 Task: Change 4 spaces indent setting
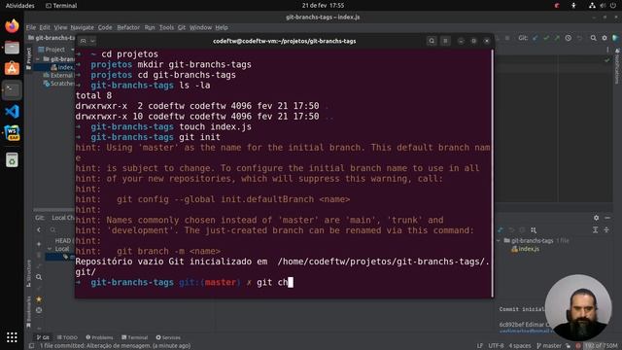(x=520, y=346)
